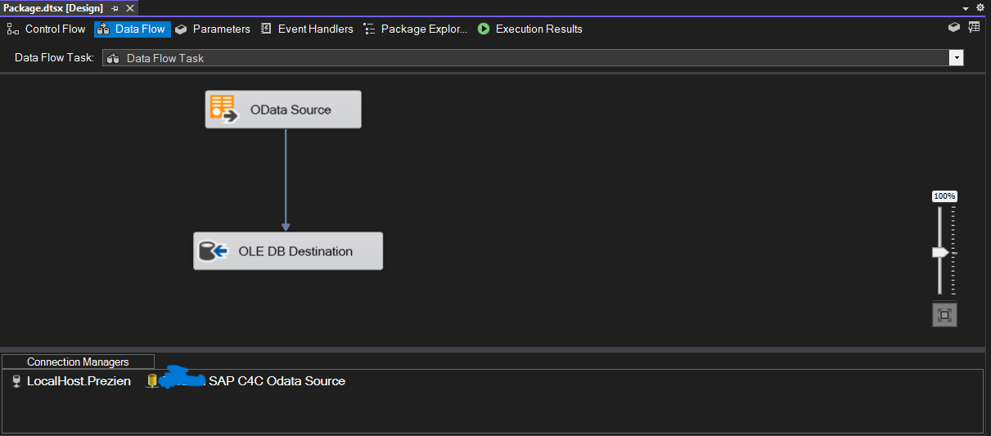Click the OData Source orange icon

pyautogui.click(x=223, y=109)
